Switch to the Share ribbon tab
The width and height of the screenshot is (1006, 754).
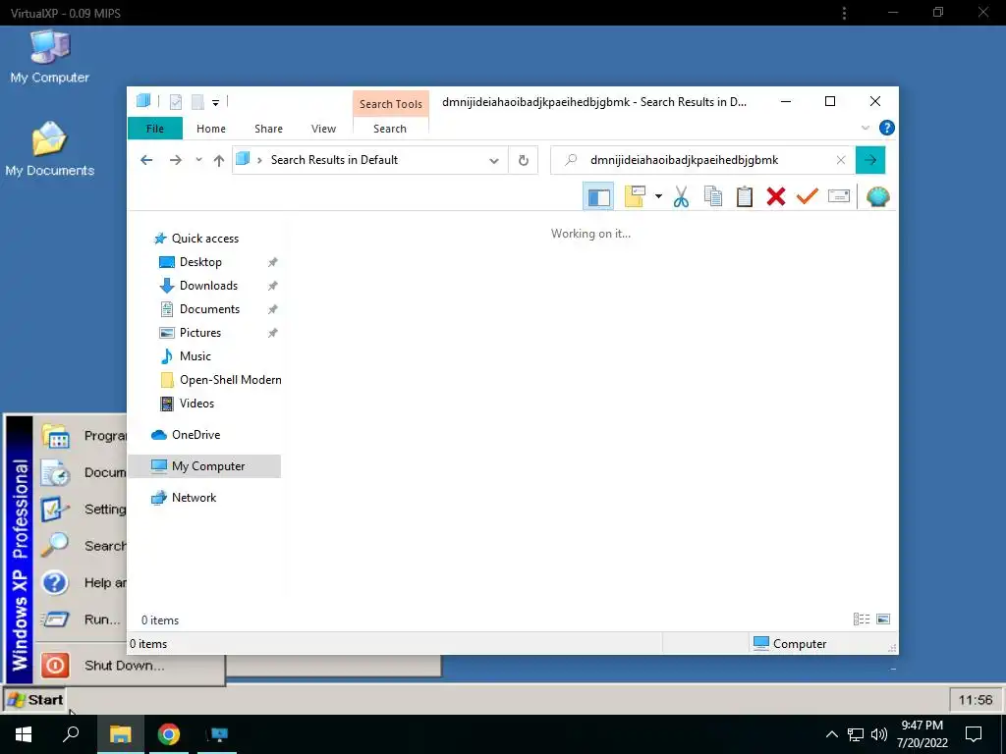[x=268, y=129]
